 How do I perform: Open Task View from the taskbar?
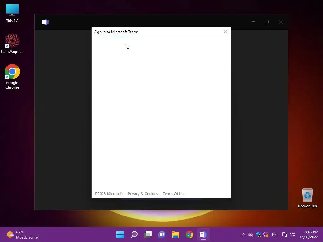[148, 234]
